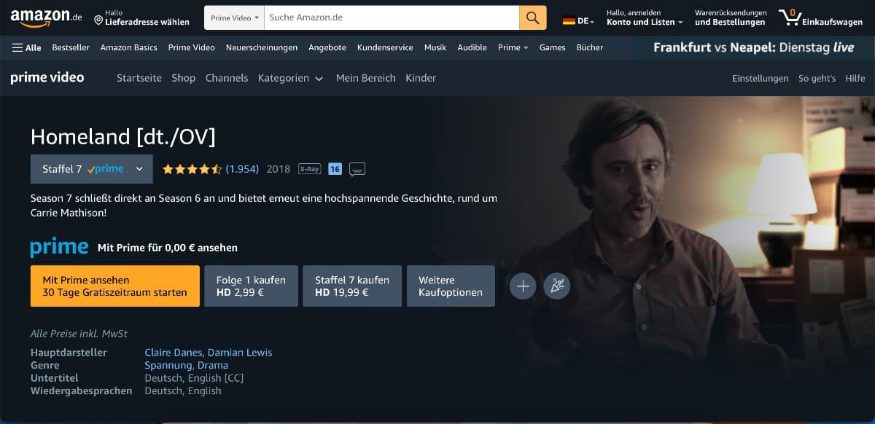This screenshot has width=875, height=424.
Task: Click the star rating display
Action: click(192, 169)
